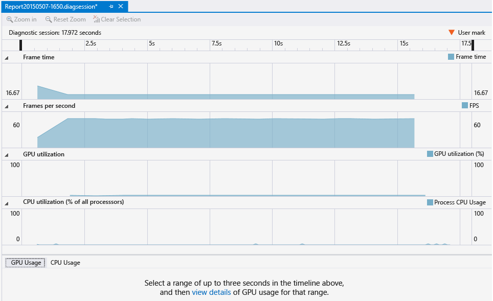The image size is (493, 301).
Task: Click the orange User mark triangle icon
Action: click(452, 32)
